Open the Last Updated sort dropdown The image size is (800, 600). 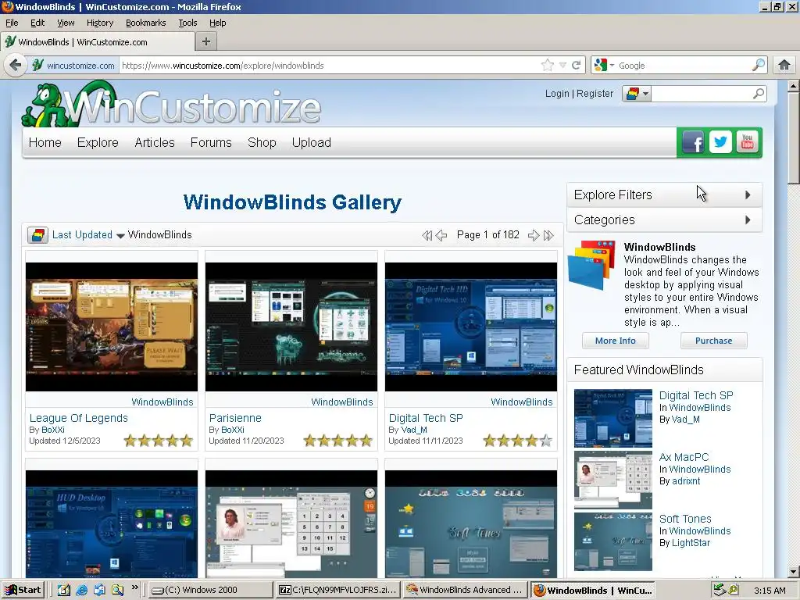pos(88,234)
